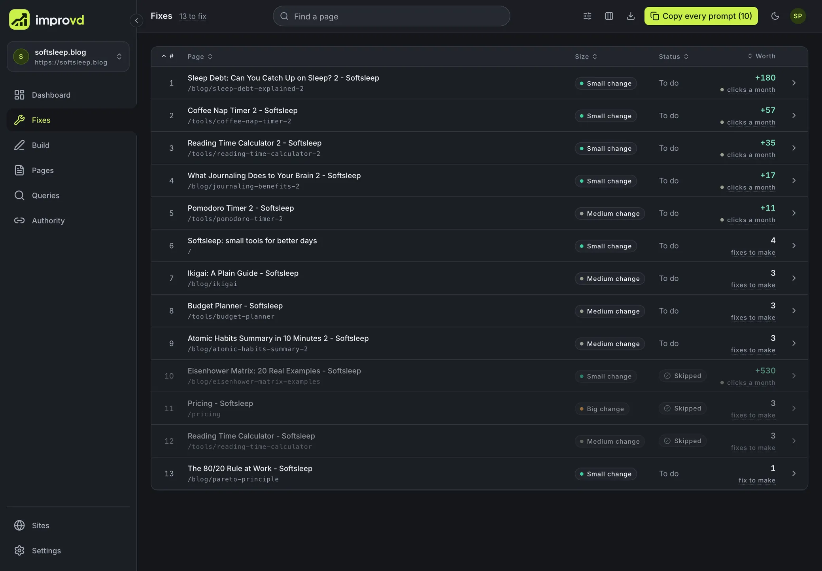Click '/blog/atomic-habits-summary-2' path text
This screenshot has width=822, height=571.
(248, 349)
